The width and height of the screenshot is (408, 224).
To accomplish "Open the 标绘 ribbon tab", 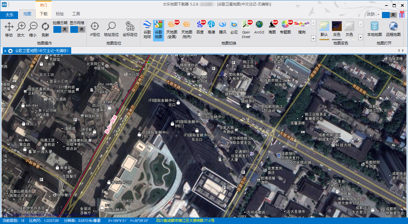I will coord(60,14).
